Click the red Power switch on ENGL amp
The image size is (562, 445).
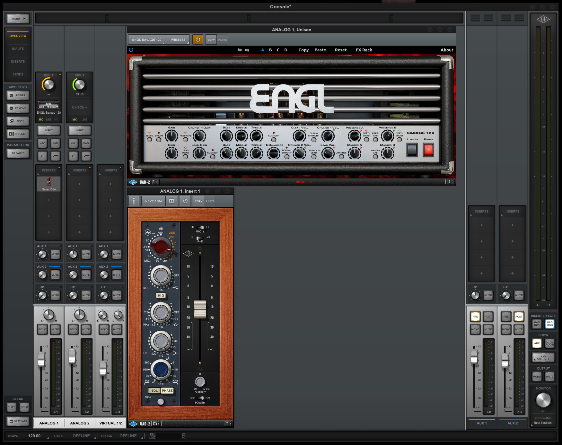click(428, 150)
